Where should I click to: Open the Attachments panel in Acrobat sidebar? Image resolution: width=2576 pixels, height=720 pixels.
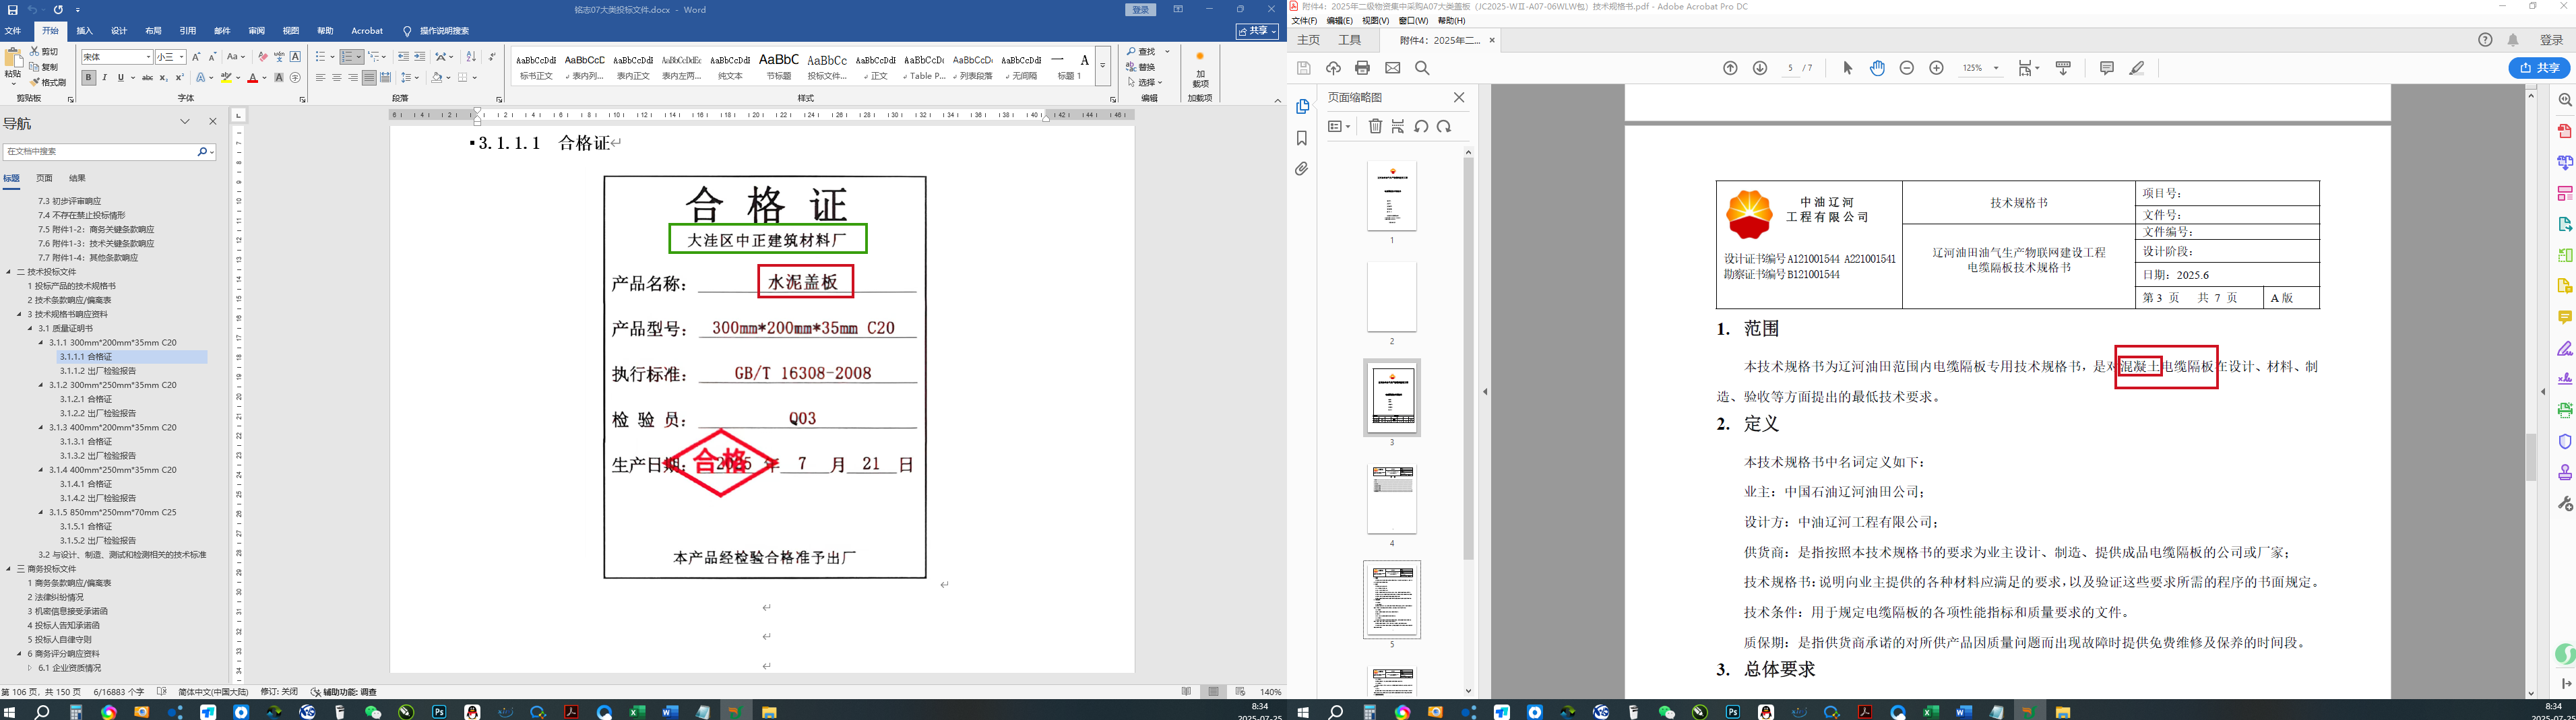pyautogui.click(x=1302, y=169)
